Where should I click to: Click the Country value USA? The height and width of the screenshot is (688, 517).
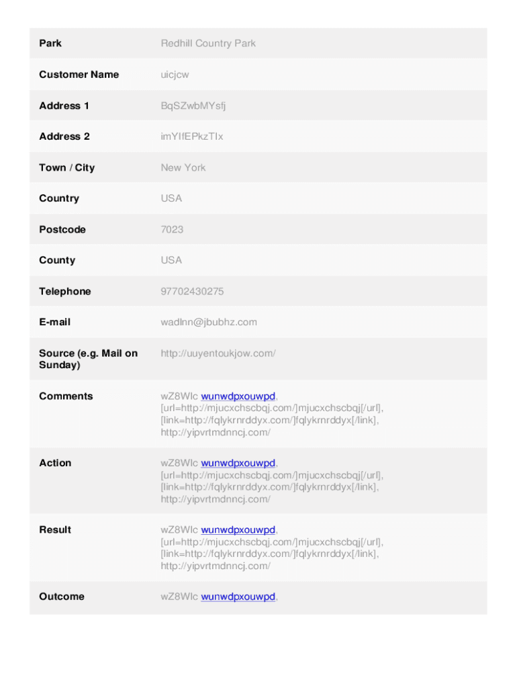(x=171, y=198)
